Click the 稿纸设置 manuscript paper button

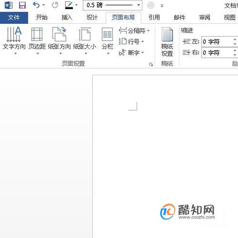(167, 42)
